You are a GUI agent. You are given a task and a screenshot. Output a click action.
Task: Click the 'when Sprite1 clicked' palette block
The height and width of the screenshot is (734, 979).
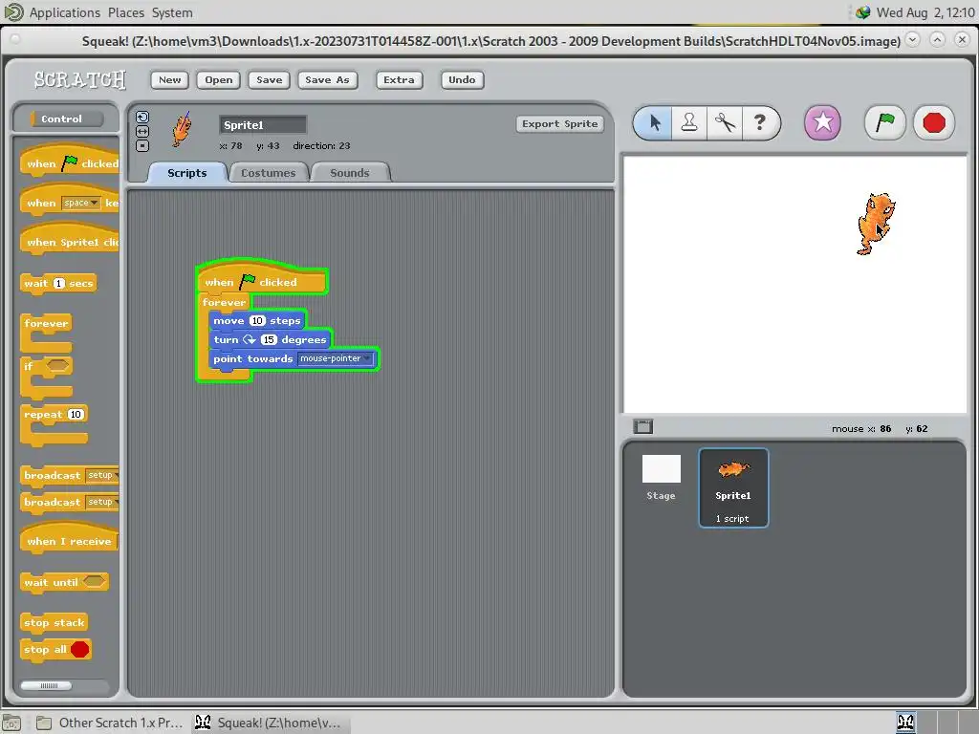coord(70,240)
